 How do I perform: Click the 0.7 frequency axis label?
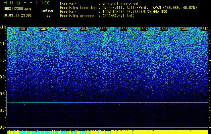pos(2,111)
